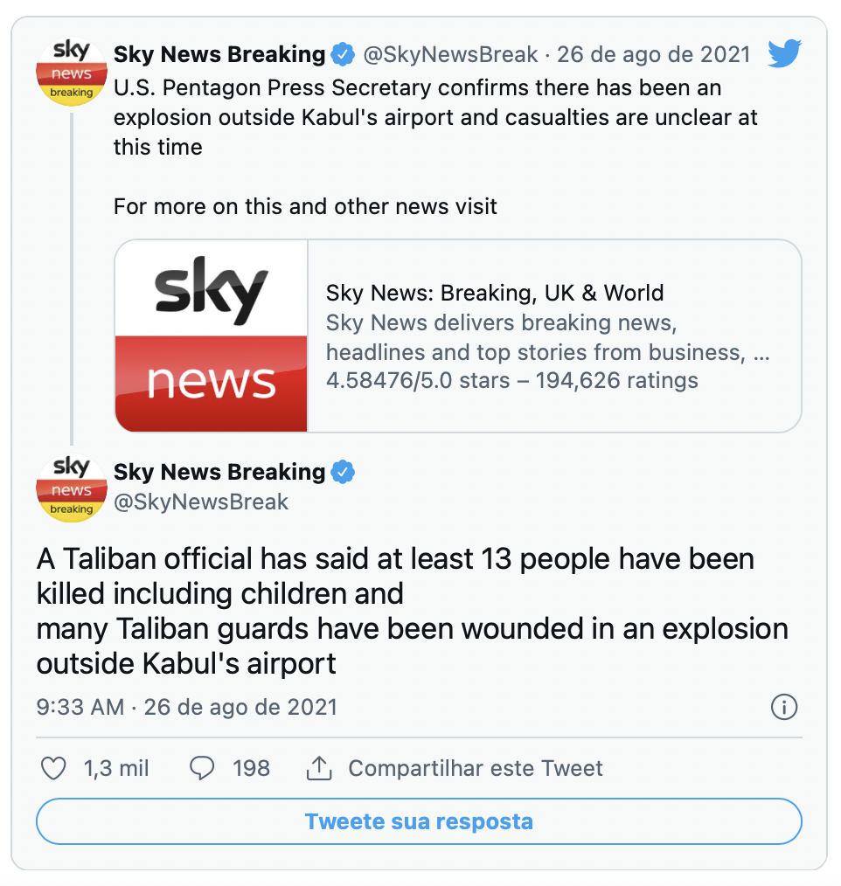Click the verified badge beside the lower Sky News Breaking name
Image resolution: width=841 pixels, height=886 pixels.
point(343,473)
